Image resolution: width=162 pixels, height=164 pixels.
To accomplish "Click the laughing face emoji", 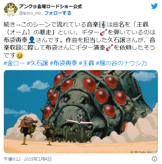I will click(20, 55).
